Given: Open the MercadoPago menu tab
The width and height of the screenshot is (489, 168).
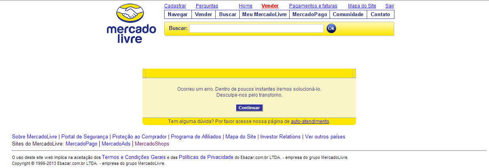Looking at the screenshot, I should pyautogui.click(x=310, y=15).
